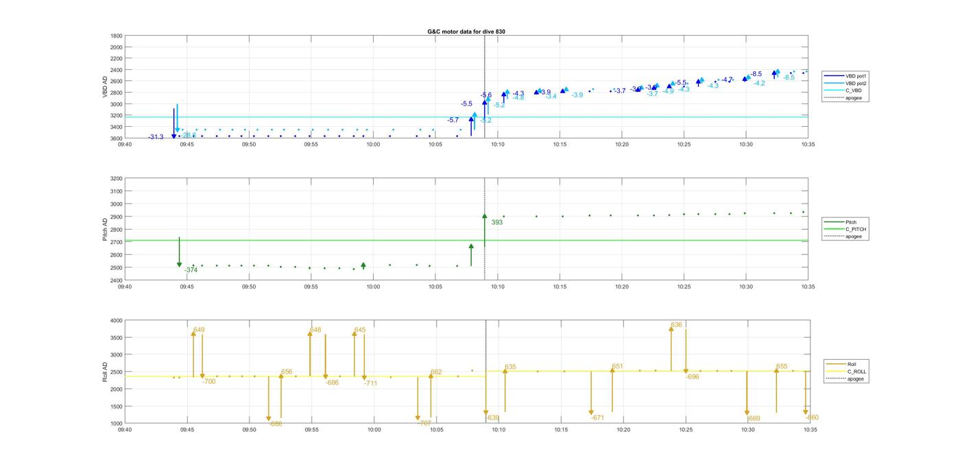Click the '10:35' tick under the Roll plot
This screenshot has height=475, width=960.
810,430
